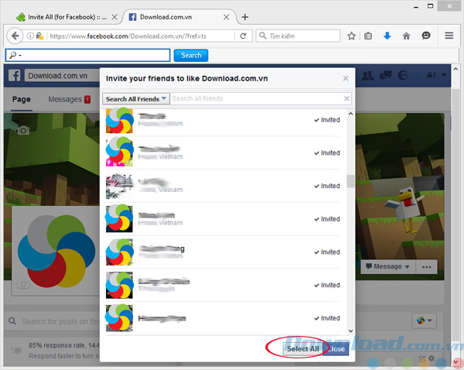Open the page identity selector dropdown
Screen dimensions: 464x370
pyautogui.click(x=424, y=320)
